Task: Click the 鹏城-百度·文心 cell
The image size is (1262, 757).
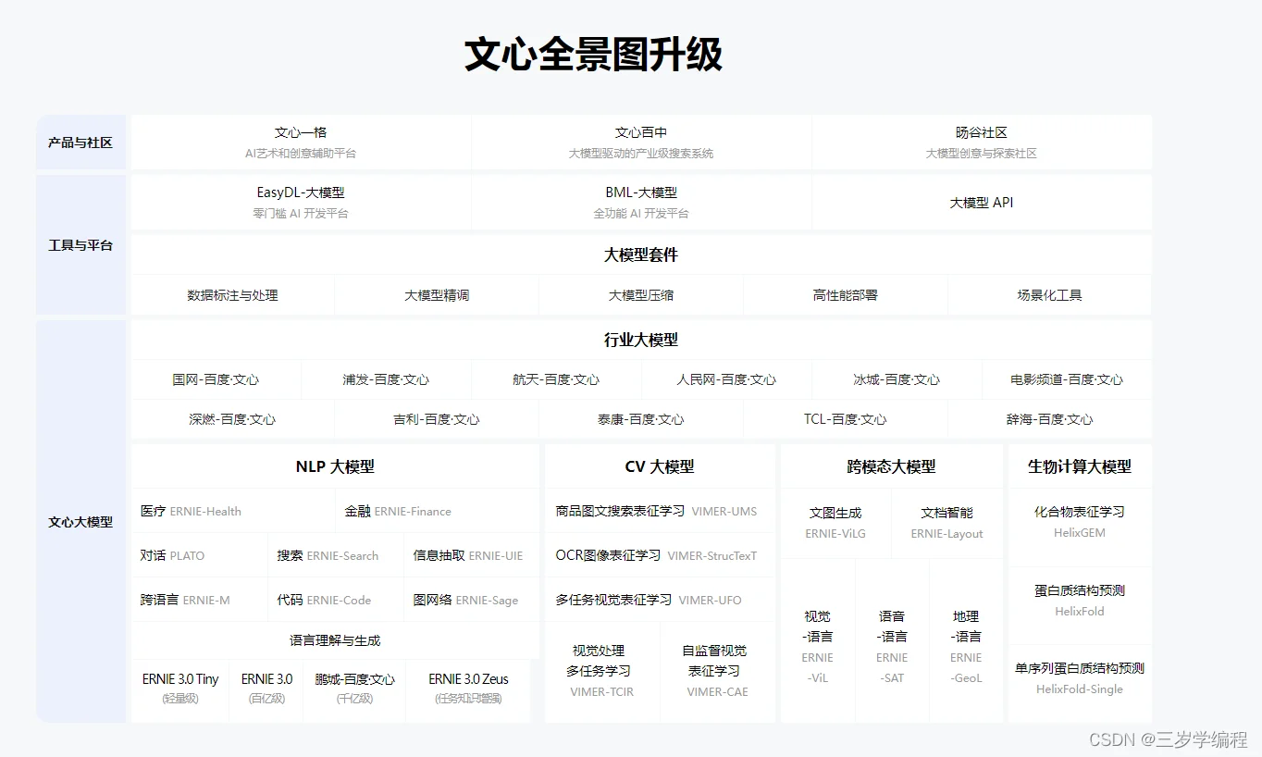Action: coord(354,689)
